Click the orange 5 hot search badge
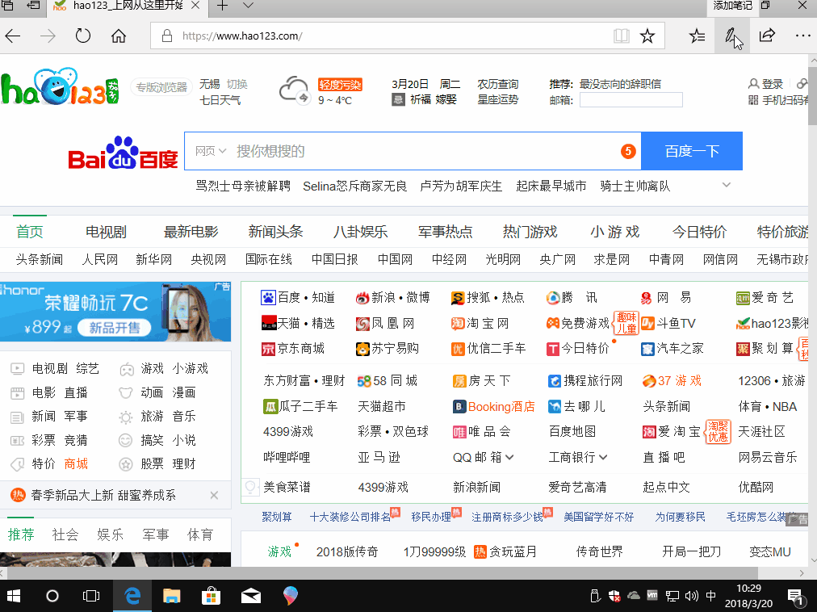The image size is (817, 612). [x=628, y=151]
